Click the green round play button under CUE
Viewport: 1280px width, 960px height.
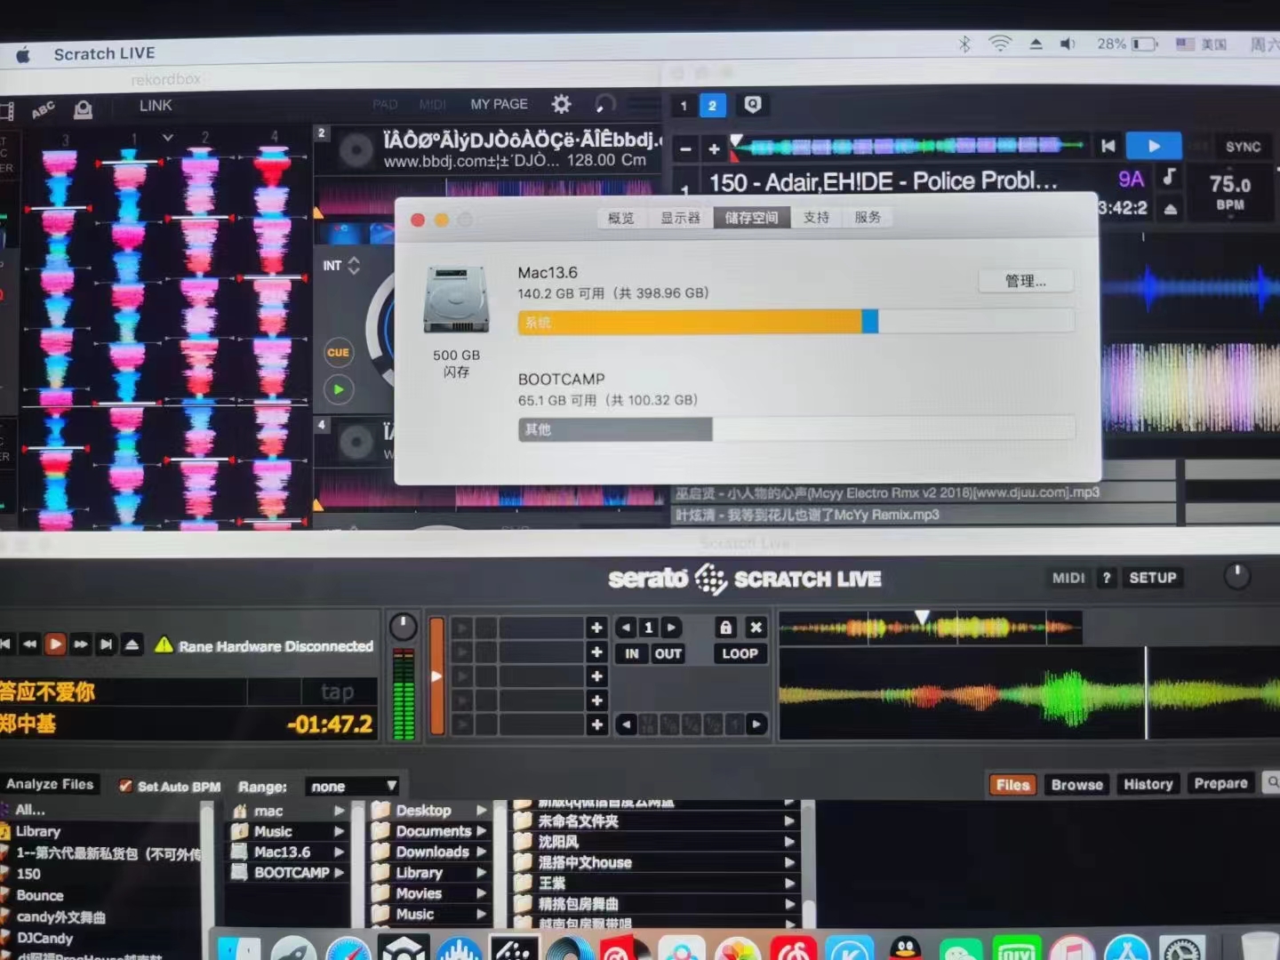click(x=338, y=389)
